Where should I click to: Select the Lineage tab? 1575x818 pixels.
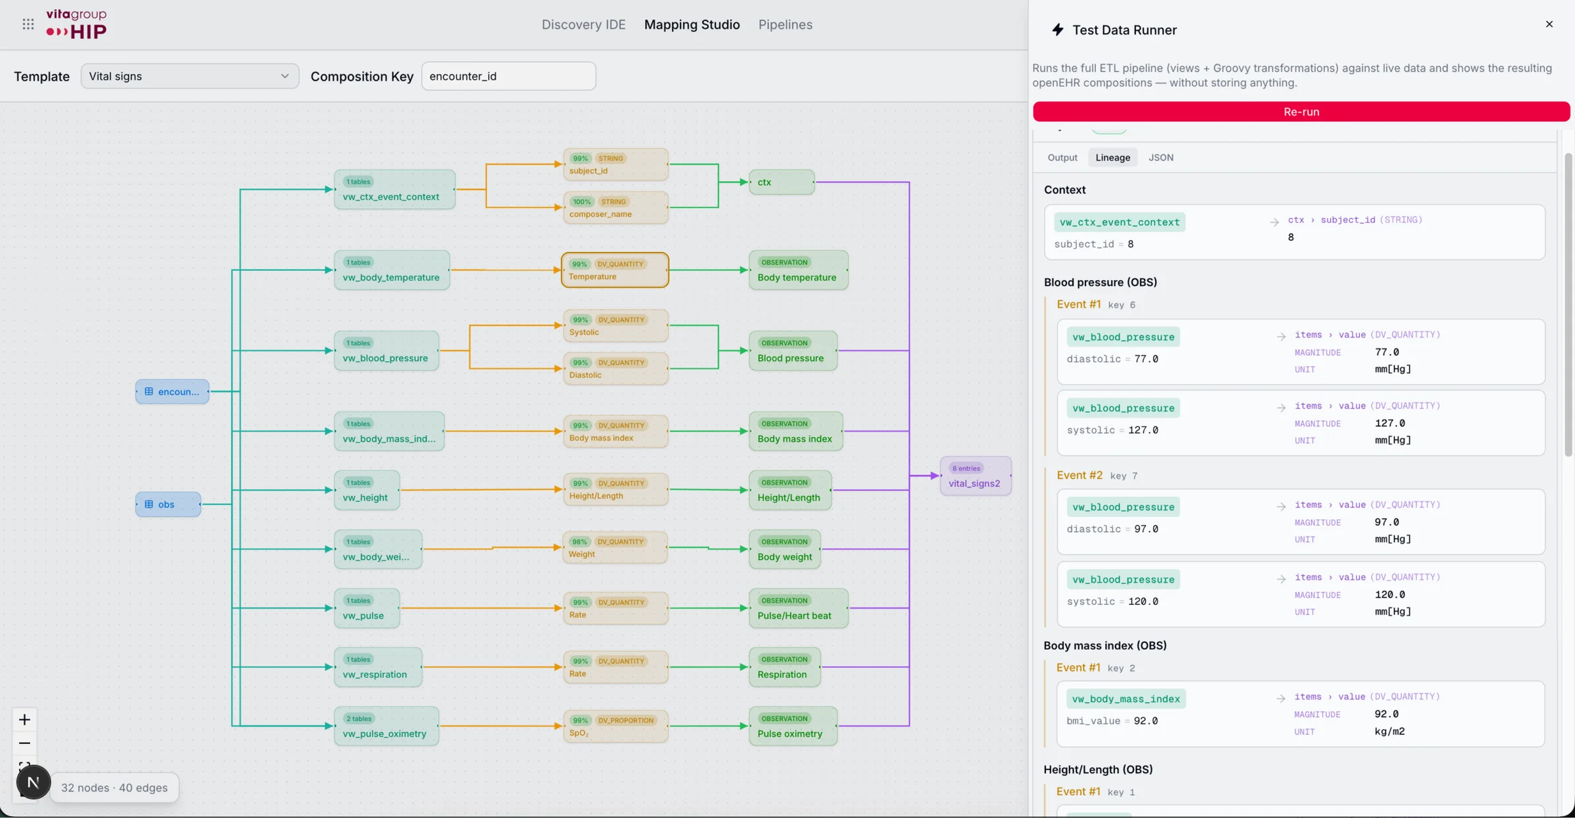click(x=1112, y=157)
